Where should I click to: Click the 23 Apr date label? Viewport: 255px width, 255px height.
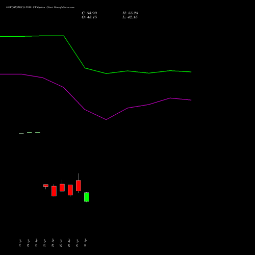pos(44,243)
